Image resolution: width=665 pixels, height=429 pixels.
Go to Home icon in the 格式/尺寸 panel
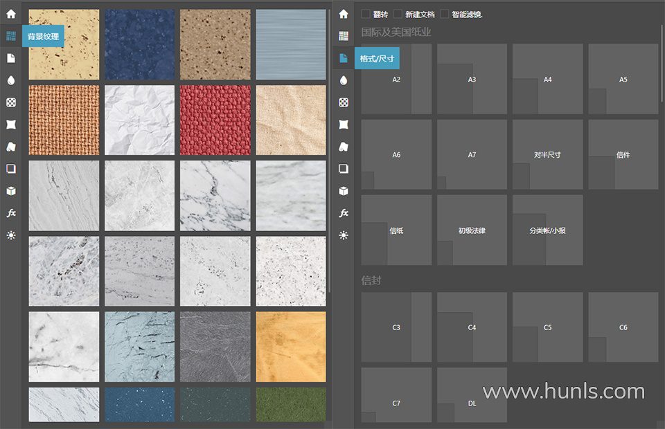(x=344, y=14)
